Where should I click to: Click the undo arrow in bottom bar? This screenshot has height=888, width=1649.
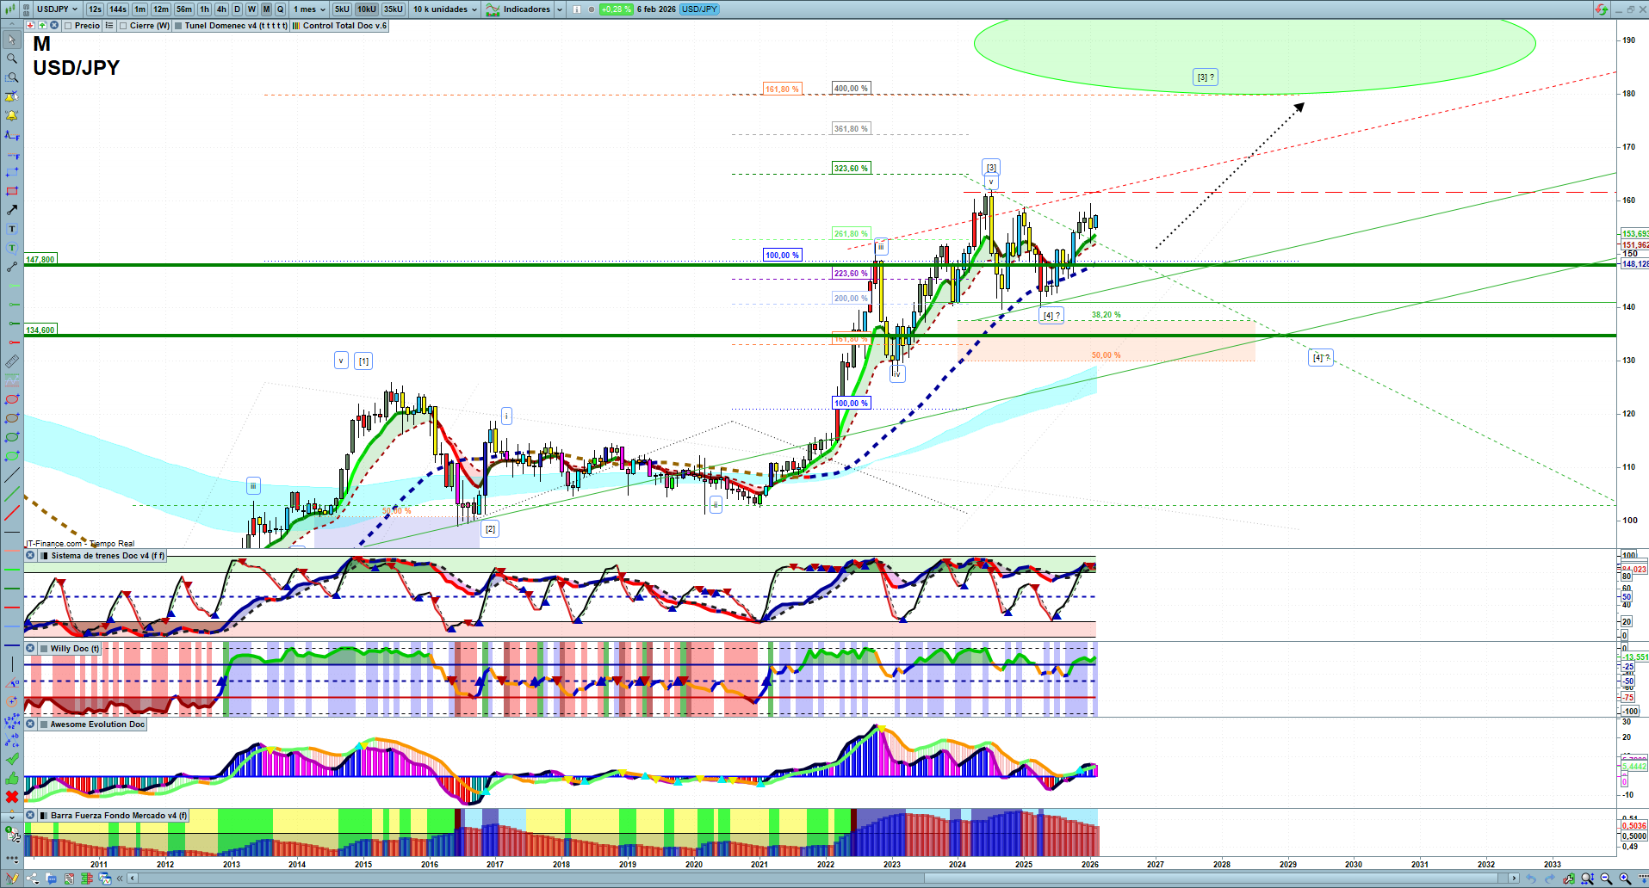[1531, 879]
